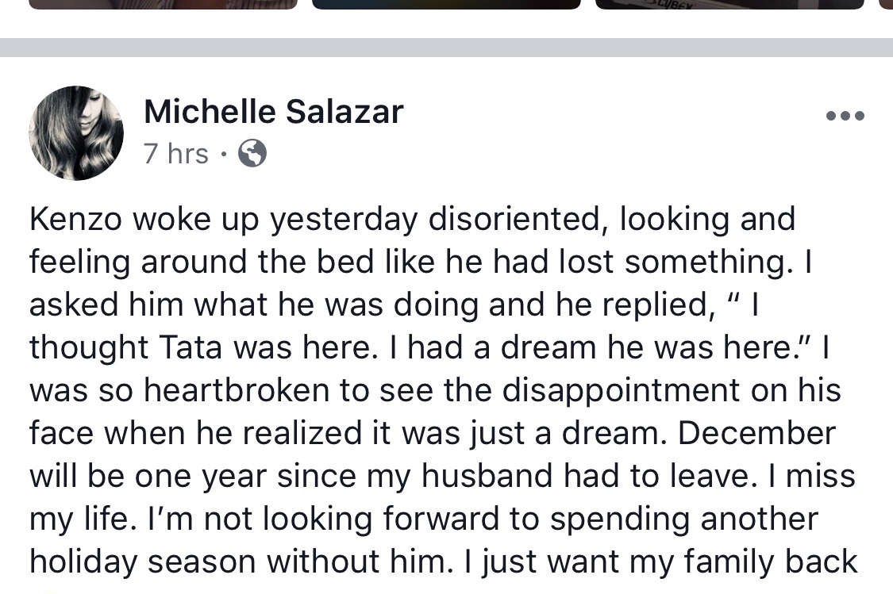Open the Michelle Salazar name link
Screen dimensions: 893x594
(x=273, y=112)
